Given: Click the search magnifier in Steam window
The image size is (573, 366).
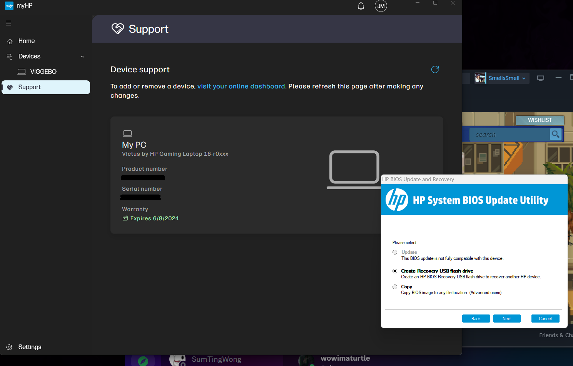Looking at the screenshot, I should point(555,134).
